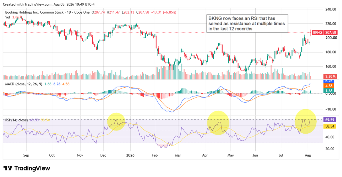This screenshot has height=177, width=342.
Task: Click May on the time axis
Action: (x=231, y=155)
